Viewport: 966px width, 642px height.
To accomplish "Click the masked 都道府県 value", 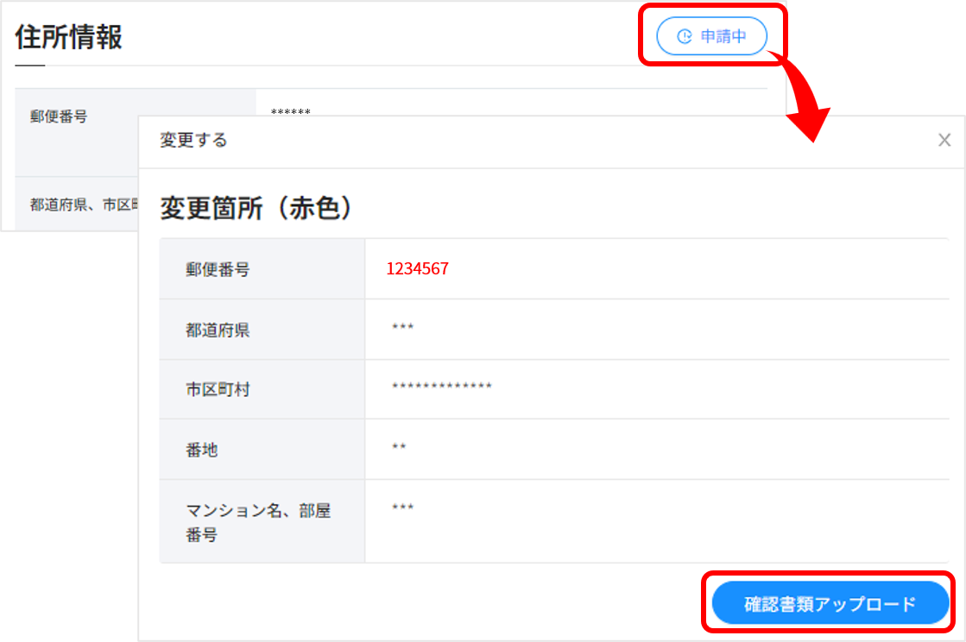I will coord(403,327).
